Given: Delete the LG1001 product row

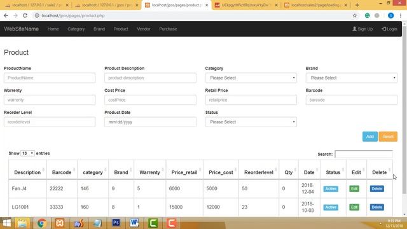Looking at the screenshot, I should click(x=376, y=207).
